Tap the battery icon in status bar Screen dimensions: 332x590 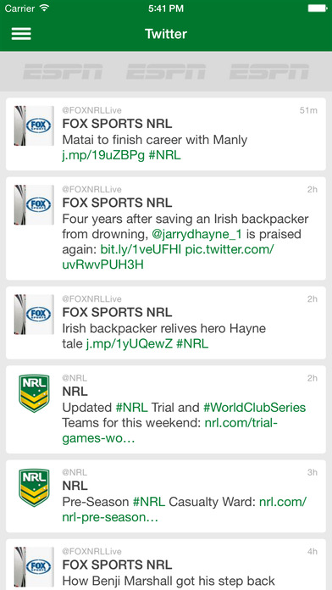318,8
